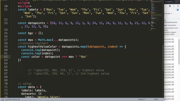Toggle side bar via status bar icon
The width and height of the screenshot is (180, 101).
(3, 99)
